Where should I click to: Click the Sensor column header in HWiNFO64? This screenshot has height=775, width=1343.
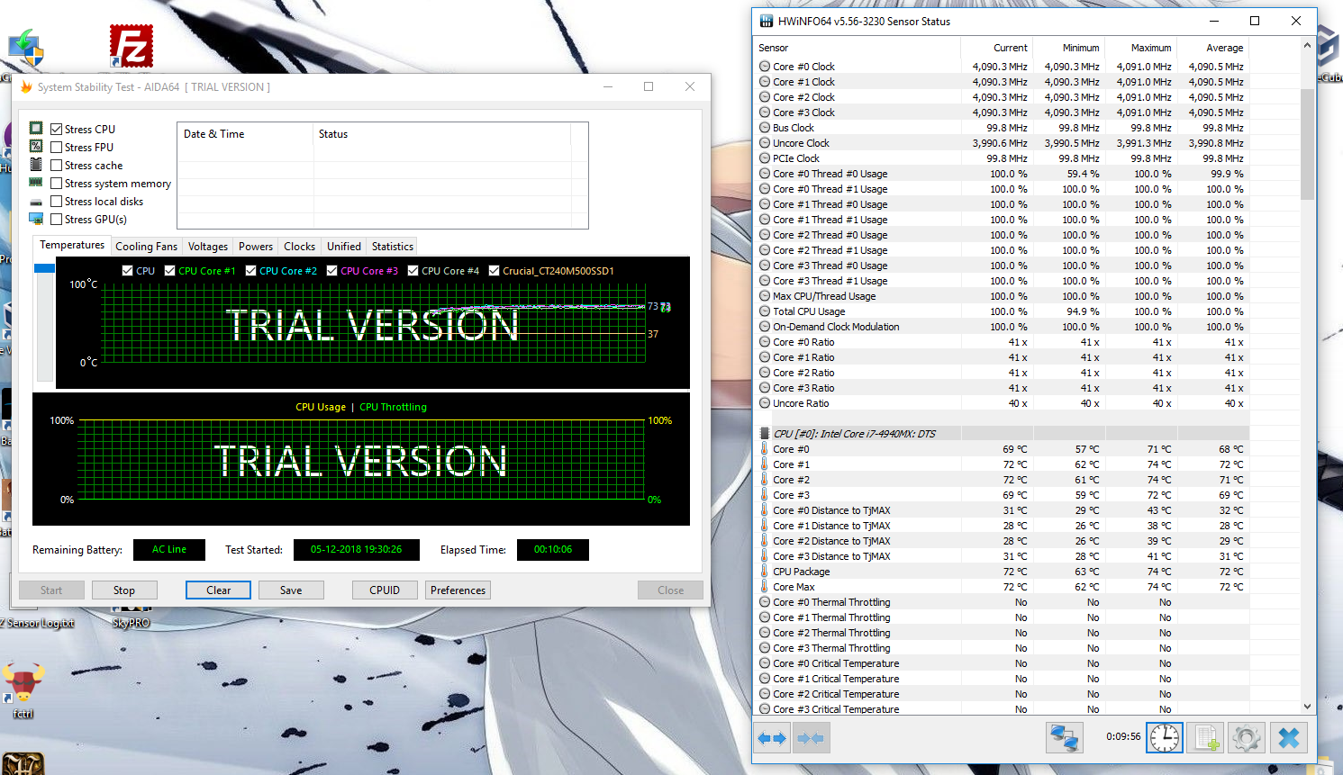point(857,48)
